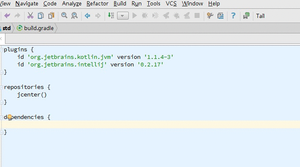The width and height of the screenshot is (300, 167).
Task: Select build.gradle breadcrumb item
Action: click(39, 28)
